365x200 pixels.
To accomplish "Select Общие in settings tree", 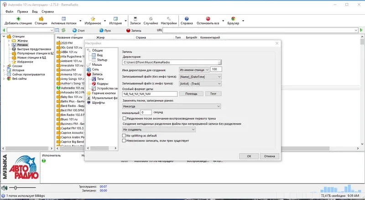I will [97, 50].
